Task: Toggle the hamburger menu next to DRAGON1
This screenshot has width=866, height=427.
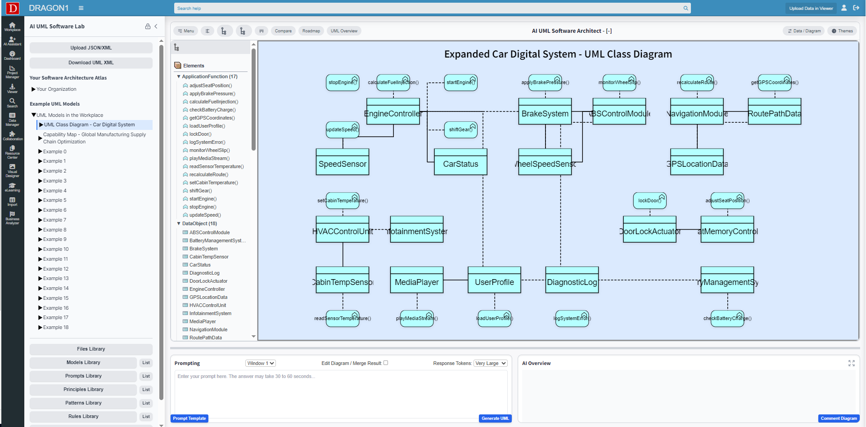Action: coord(81,8)
